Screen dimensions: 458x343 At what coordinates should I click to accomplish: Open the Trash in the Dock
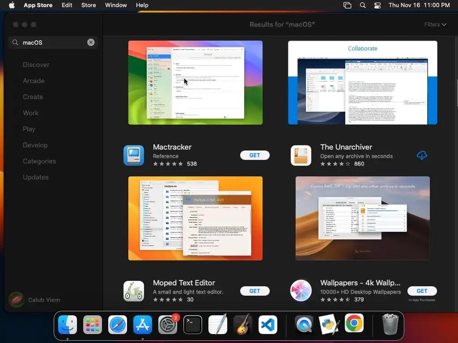click(x=390, y=324)
